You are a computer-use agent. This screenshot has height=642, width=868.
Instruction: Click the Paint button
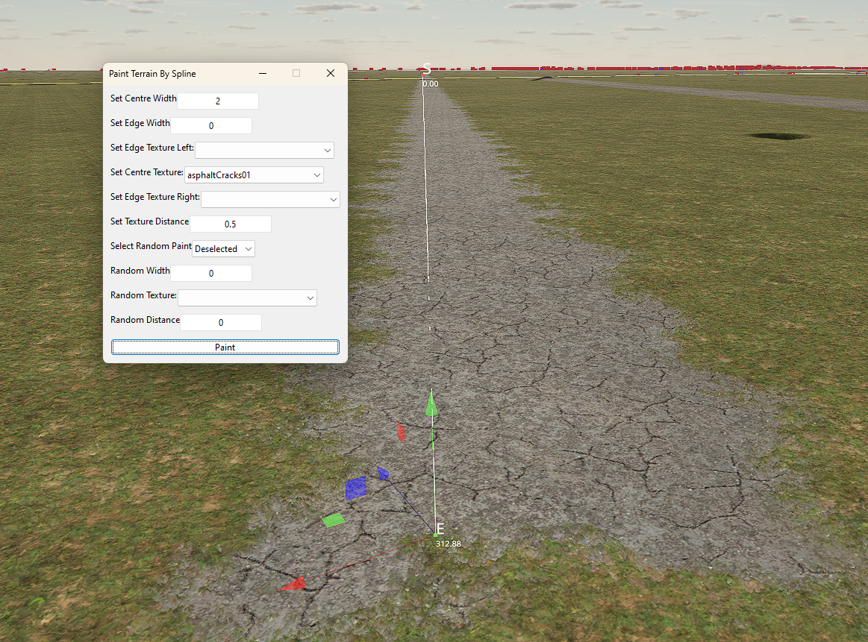click(225, 347)
